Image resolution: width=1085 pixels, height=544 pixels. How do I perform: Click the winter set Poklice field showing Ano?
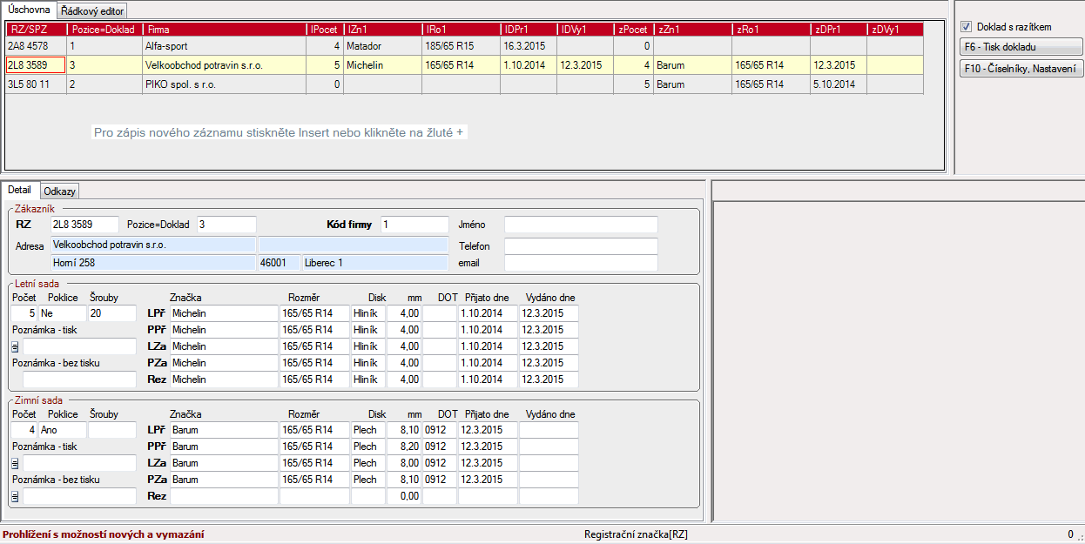click(x=64, y=430)
